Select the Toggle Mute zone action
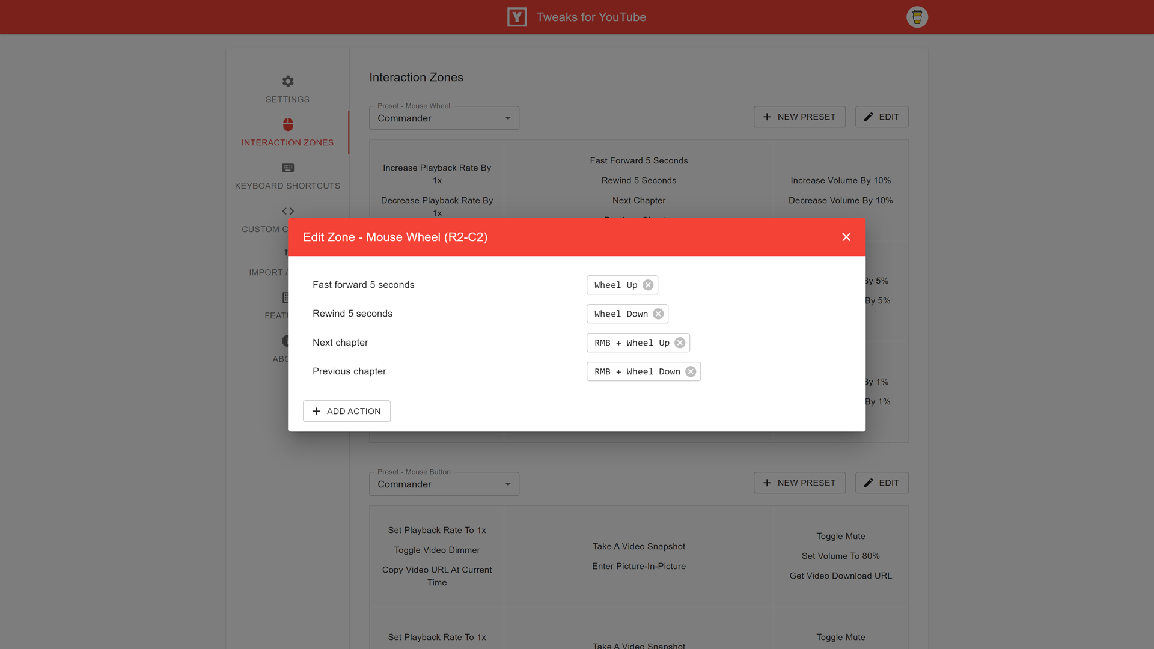The image size is (1154, 649). coord(840,536)
